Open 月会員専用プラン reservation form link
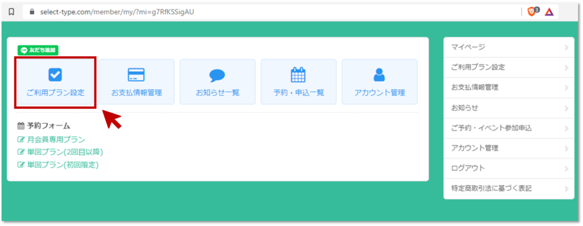The height and width of the screenshot is (226, 583). 51,140
